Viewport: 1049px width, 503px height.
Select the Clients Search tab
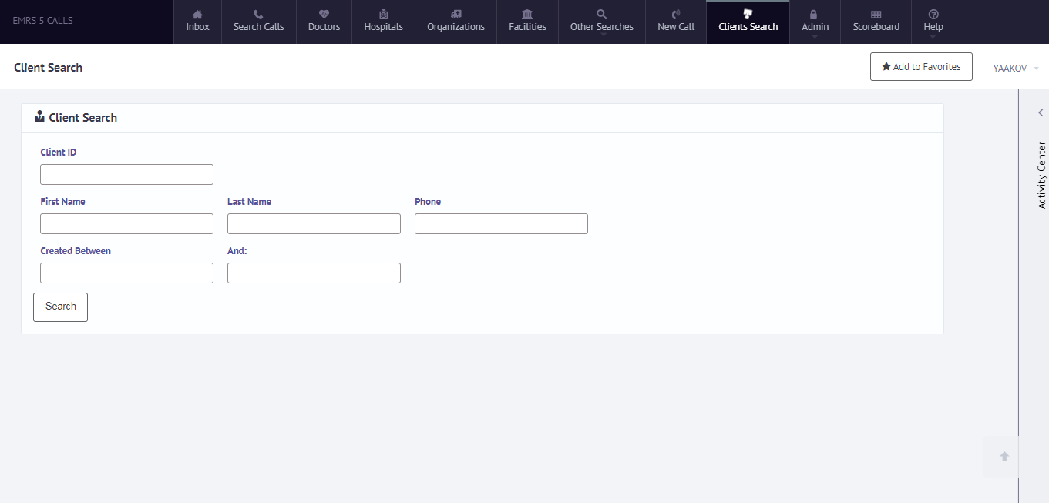click(x=748, y=22)
